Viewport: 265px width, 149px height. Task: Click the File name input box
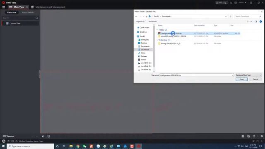197,75
